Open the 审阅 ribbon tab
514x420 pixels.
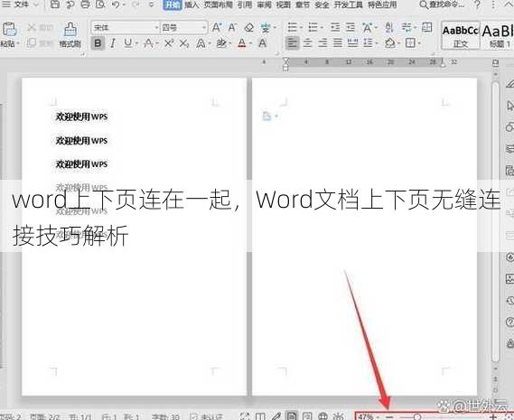click(264, 5)
